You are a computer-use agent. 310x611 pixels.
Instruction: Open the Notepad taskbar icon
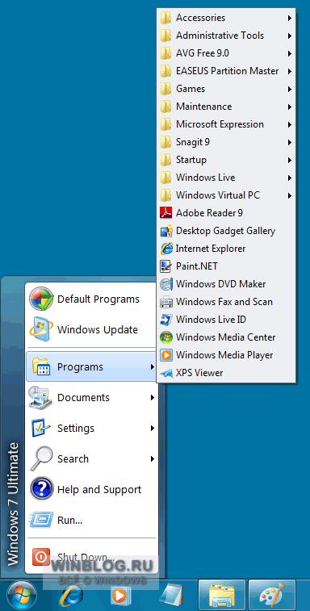(172, 596)
